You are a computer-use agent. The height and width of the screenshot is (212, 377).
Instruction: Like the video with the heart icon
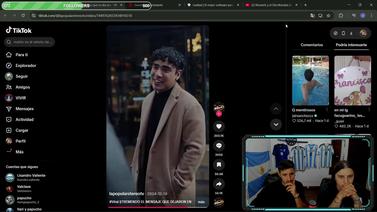(x=219, y=126)
